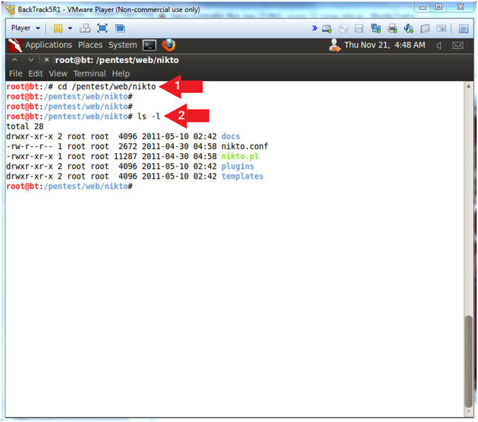478x422 pixels.
Task: Launch Firefox from top panel
Action: coord(169,45)
